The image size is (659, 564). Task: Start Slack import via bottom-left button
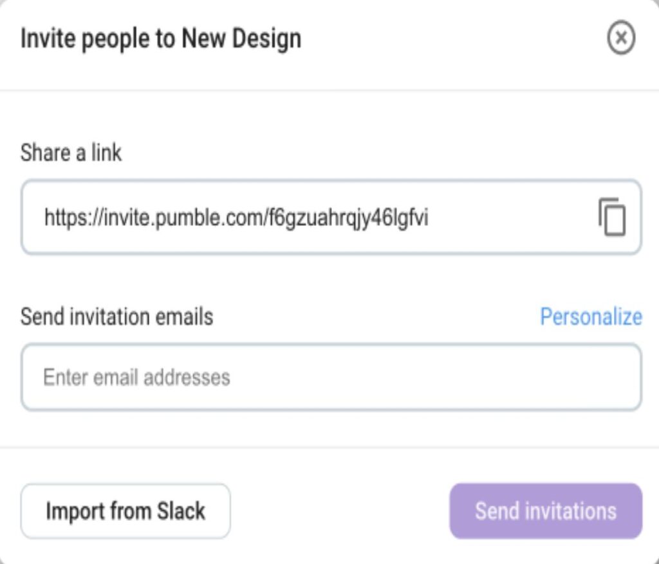pos(125,511)
